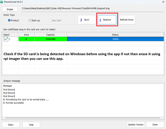The width and height of the screenshot is (166, 129).
Task: Click the drive column header
Action: coord(26,35)
